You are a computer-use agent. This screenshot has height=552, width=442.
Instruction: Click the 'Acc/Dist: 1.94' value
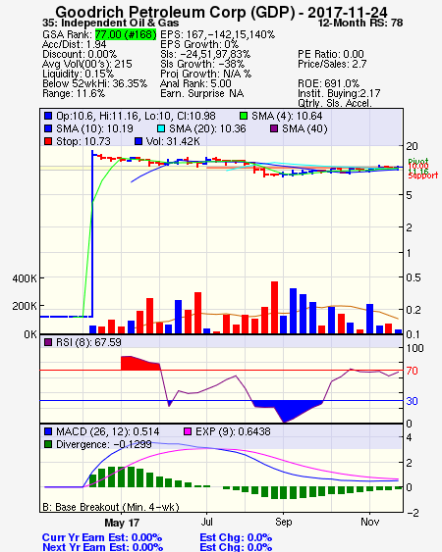click(74, 44)
